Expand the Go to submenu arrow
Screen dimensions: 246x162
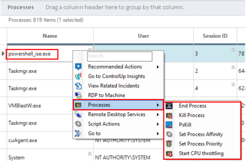158,134
